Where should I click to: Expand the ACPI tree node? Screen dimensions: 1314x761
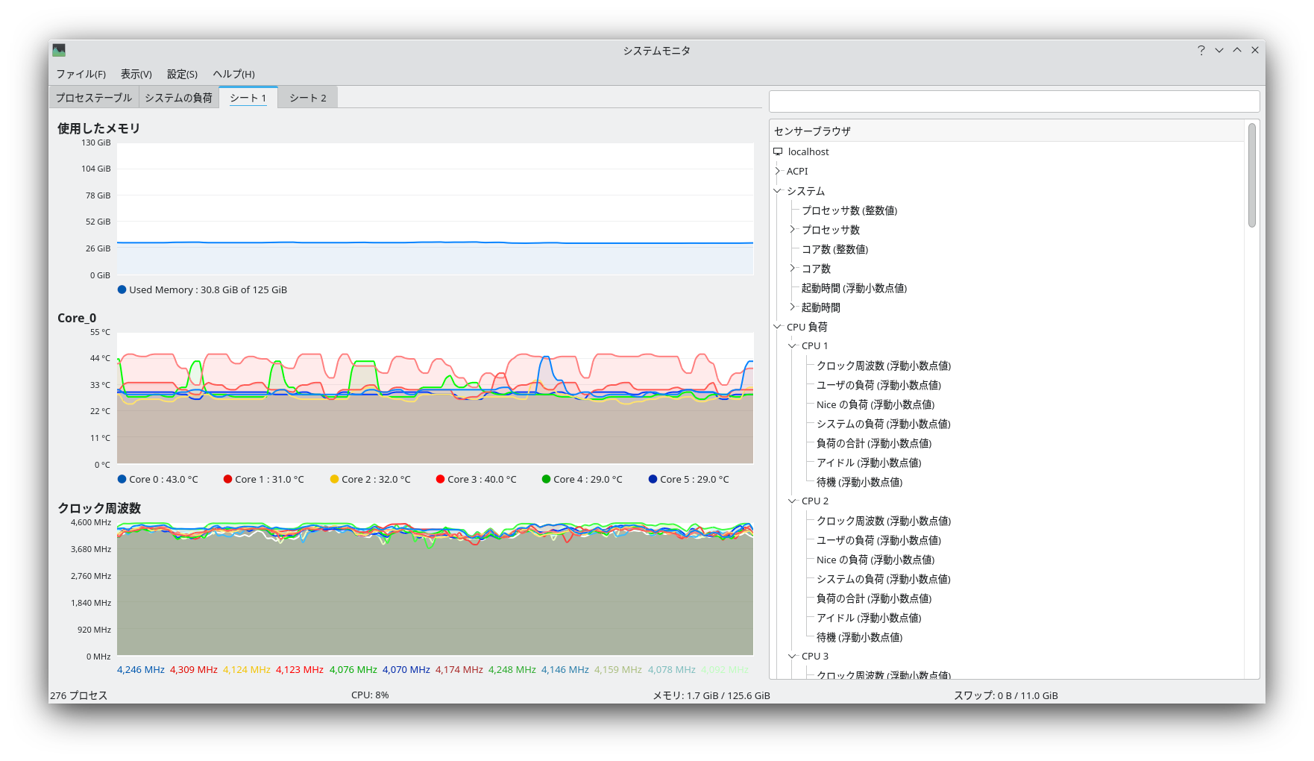(778, 171)
